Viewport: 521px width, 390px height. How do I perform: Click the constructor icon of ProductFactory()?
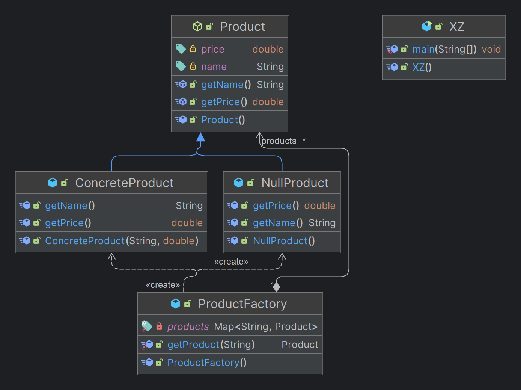coord(147,362)
